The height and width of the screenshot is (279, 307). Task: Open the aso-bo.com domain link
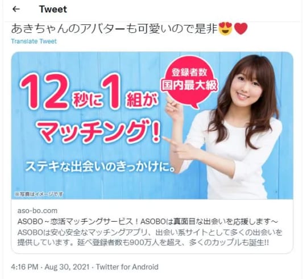38,211
